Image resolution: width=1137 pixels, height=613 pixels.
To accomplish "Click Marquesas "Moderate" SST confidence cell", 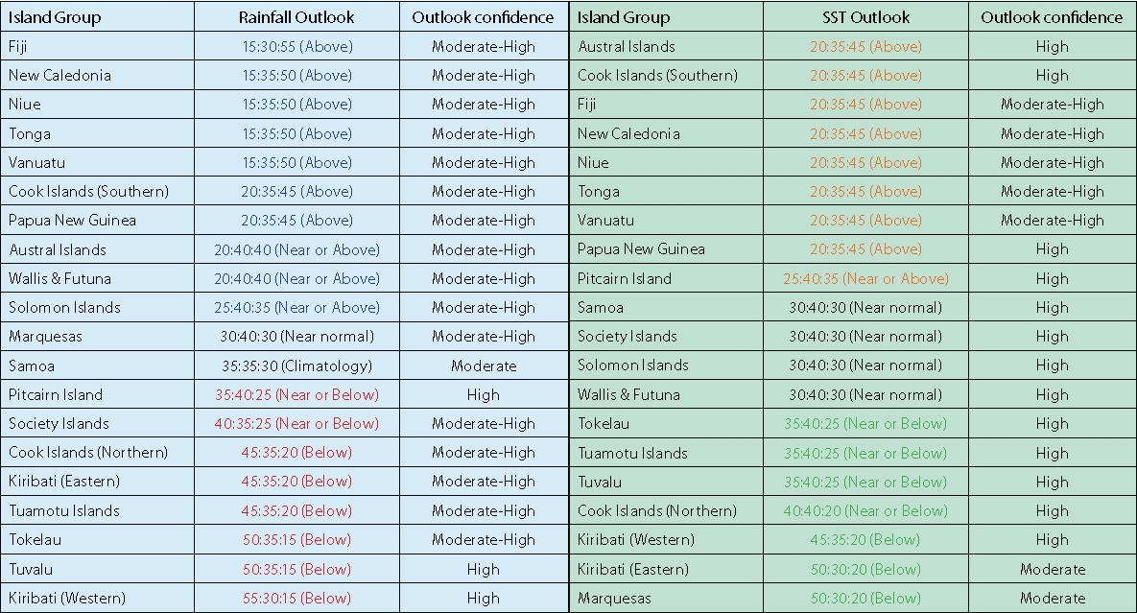I will pyautogui.click(x=1053, y=598).
